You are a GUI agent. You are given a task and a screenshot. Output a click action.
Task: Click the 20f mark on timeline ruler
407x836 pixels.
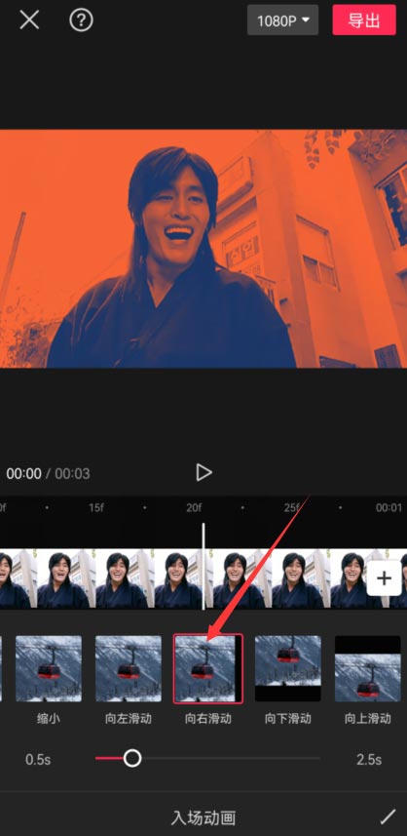(x=194, y=507)
